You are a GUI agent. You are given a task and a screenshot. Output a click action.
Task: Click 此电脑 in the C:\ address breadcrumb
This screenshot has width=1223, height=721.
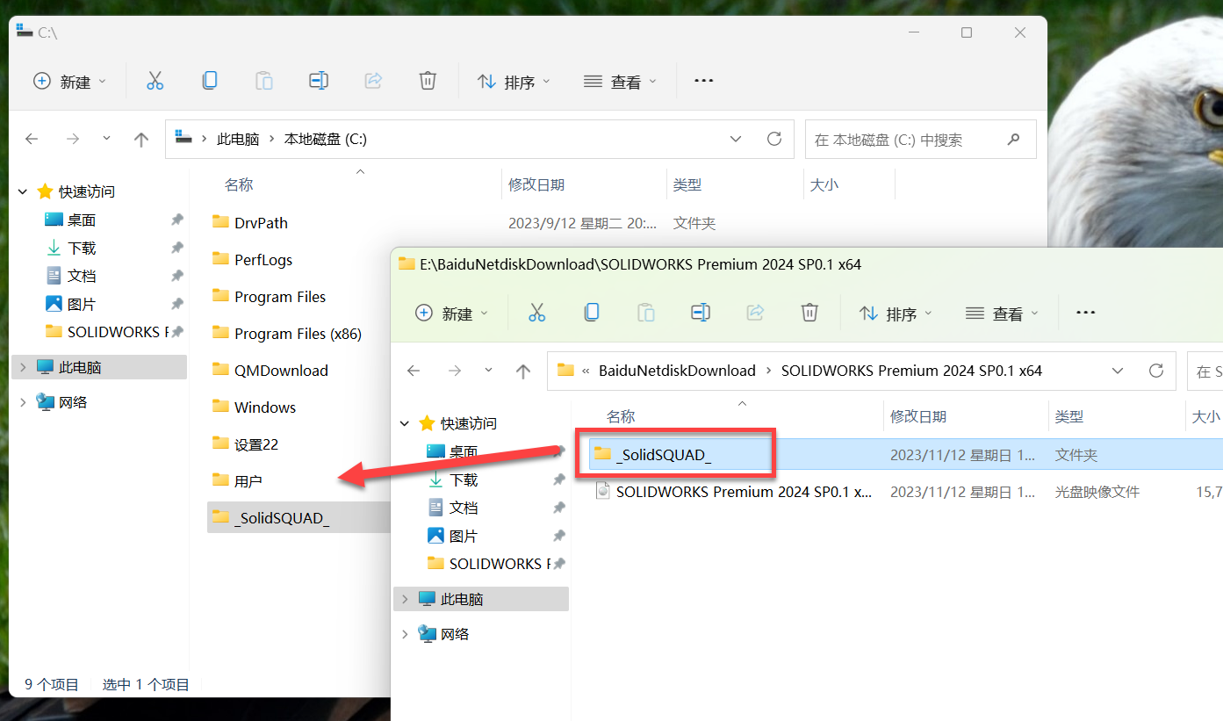pos(238,139)
